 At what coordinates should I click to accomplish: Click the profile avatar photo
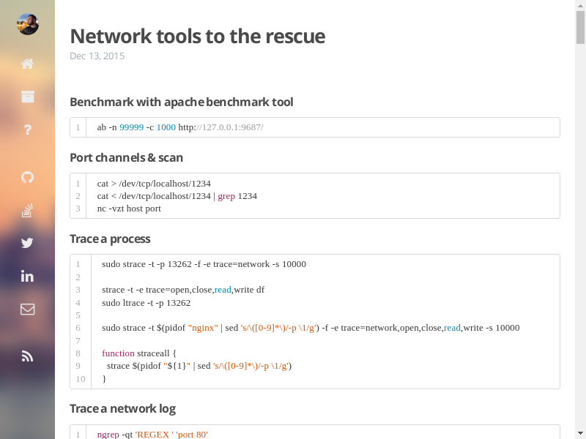click(x=27, y=24)
